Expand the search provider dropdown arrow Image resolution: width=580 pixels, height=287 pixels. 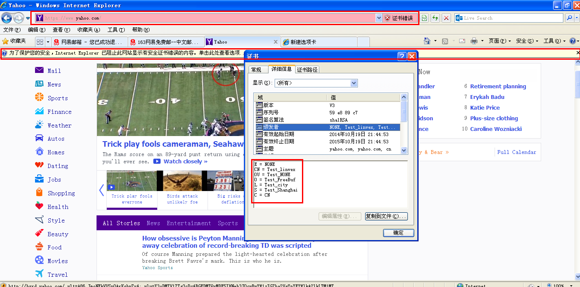click(577, 18)
